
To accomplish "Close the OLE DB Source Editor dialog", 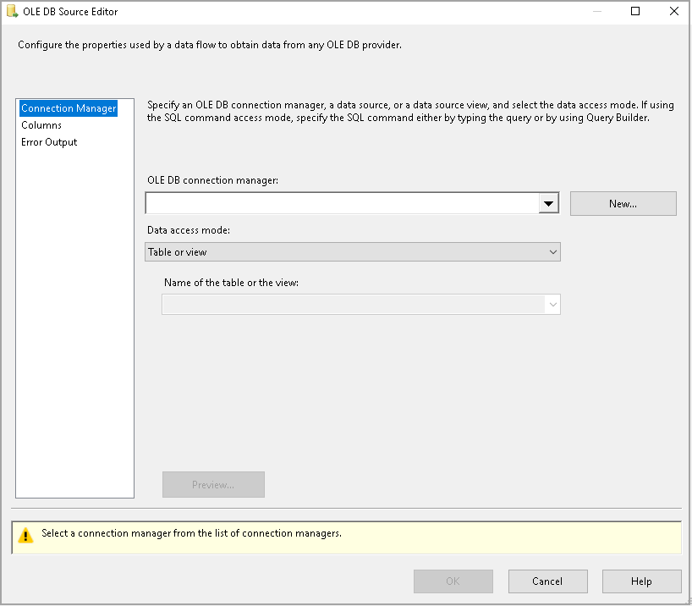I will click(x=673, y=11).
